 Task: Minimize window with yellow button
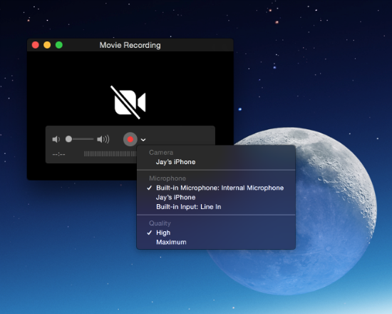(x=47, y=45)
